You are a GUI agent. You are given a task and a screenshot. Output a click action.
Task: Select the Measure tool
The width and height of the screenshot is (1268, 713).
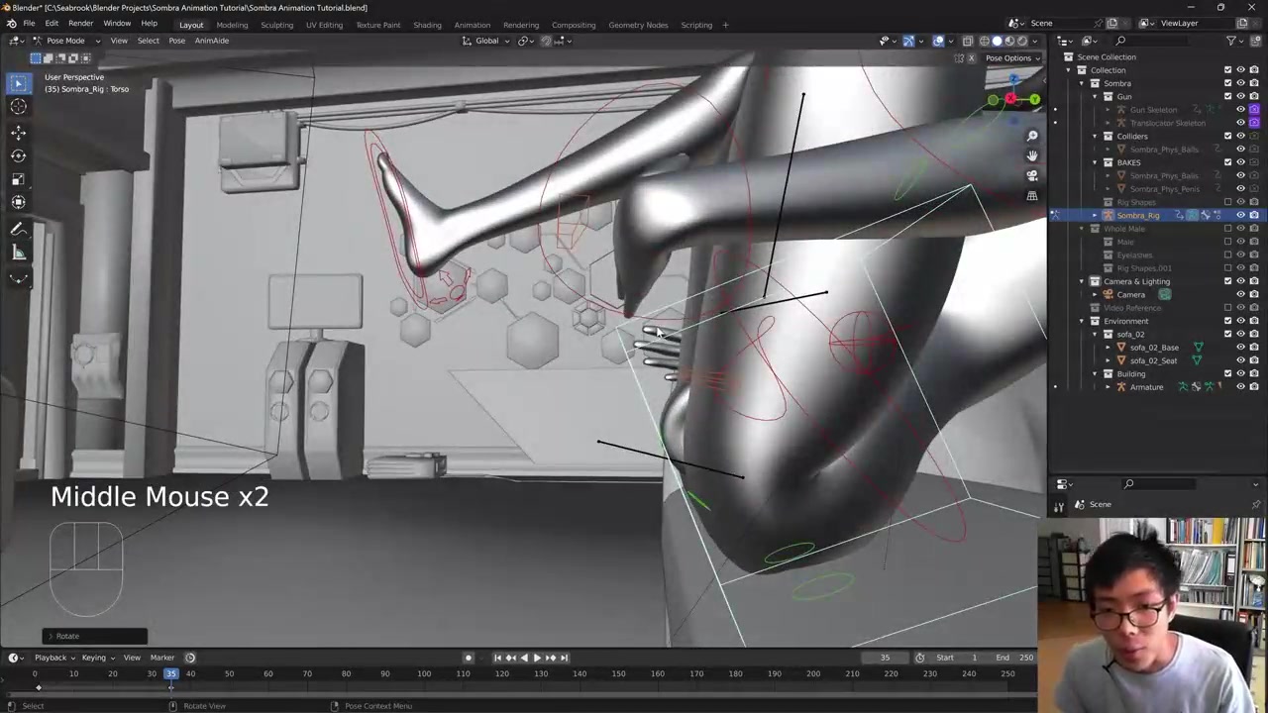[x=18, y=253]
